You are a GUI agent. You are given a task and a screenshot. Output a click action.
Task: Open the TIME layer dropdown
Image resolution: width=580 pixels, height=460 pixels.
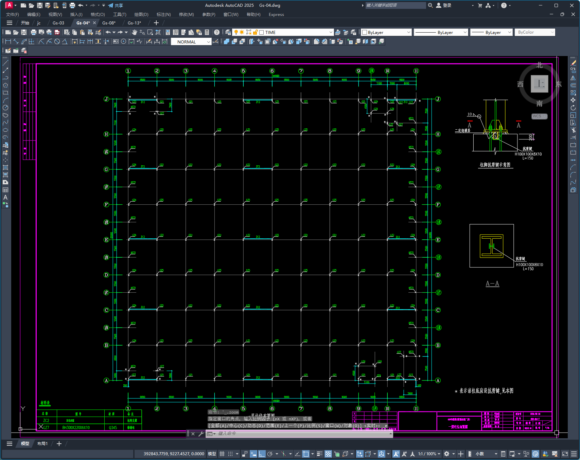331,32
